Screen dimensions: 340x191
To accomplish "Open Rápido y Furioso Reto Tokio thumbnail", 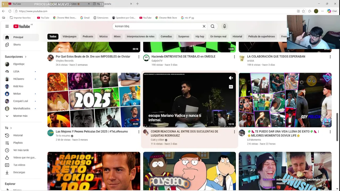I will (x=94, y=171).
